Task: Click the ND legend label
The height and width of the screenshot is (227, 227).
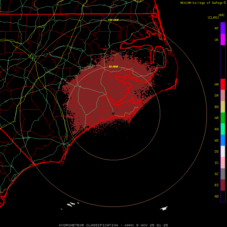Action: (x=216, y=196)
